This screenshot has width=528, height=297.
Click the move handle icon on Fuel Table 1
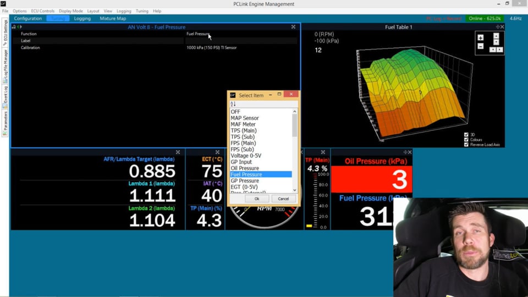point(497,27)
